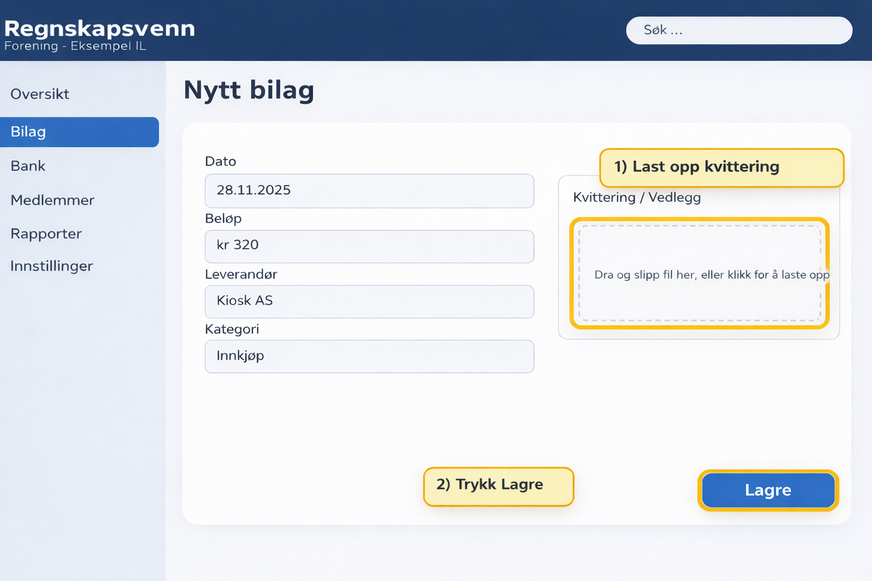Open Rapporter from the sidebar
The height and width of the screenshot is (581, 872).
[x=46, y=233]
